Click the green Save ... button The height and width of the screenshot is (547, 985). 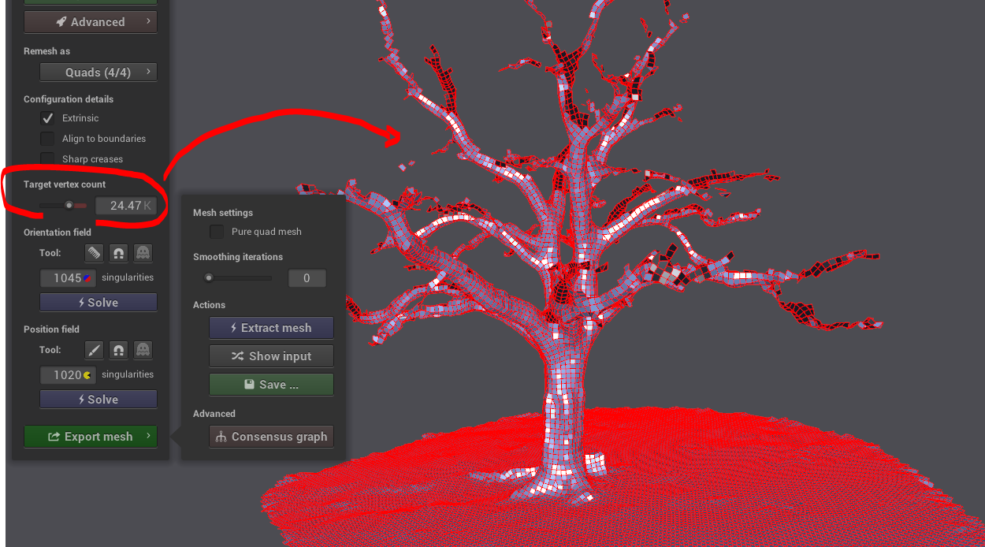[x=271, y=385]
